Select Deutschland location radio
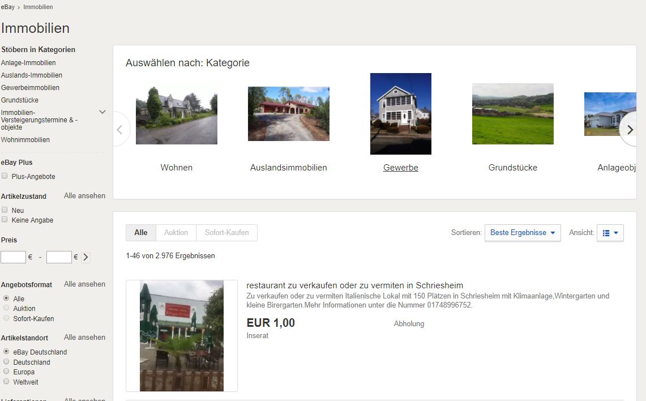 coord(6,361)
